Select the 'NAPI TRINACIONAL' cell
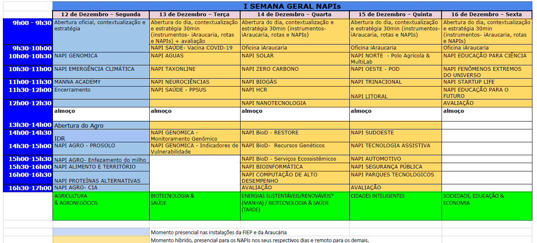 pyautogui.click(x=395, y=82)
